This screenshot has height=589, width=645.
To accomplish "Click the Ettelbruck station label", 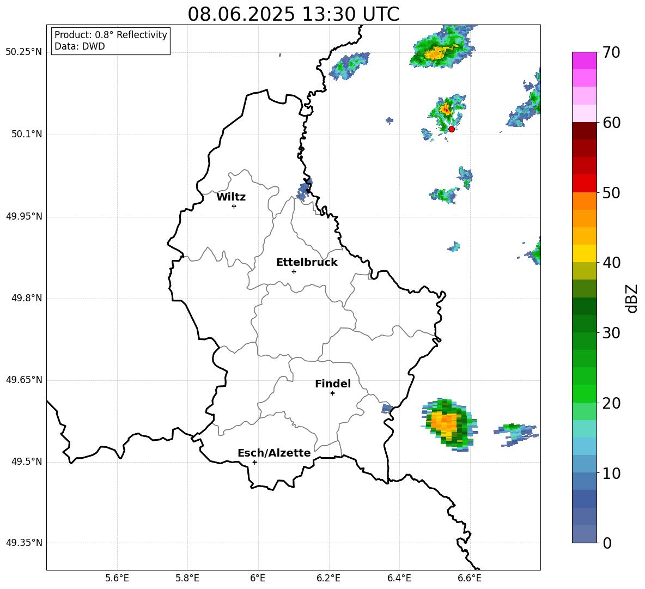I will (x=307, y=263).
